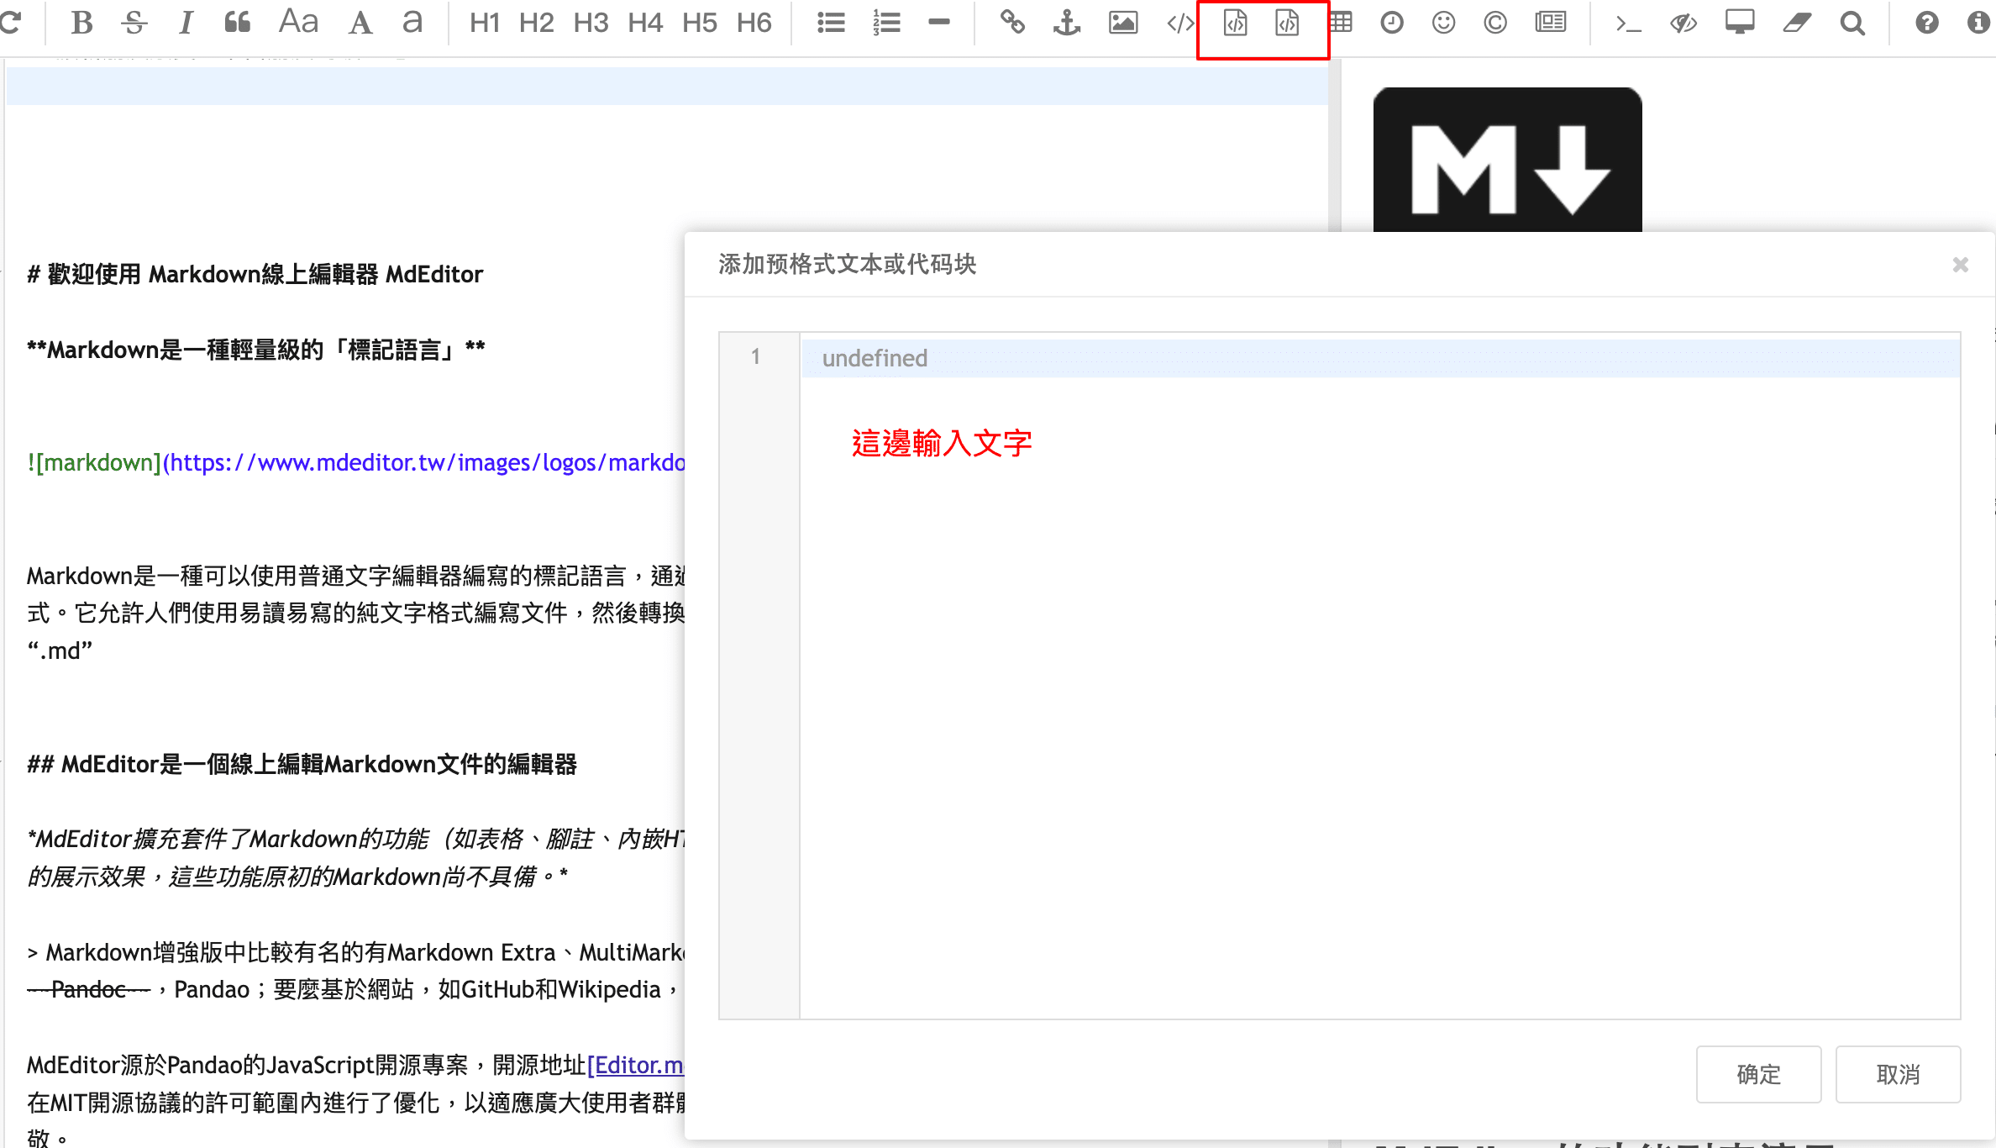Image resolution: width=1996 pixels, height=1148 pixels.
Task: Click the redo icon in toolbar
Action: point(10,23)
